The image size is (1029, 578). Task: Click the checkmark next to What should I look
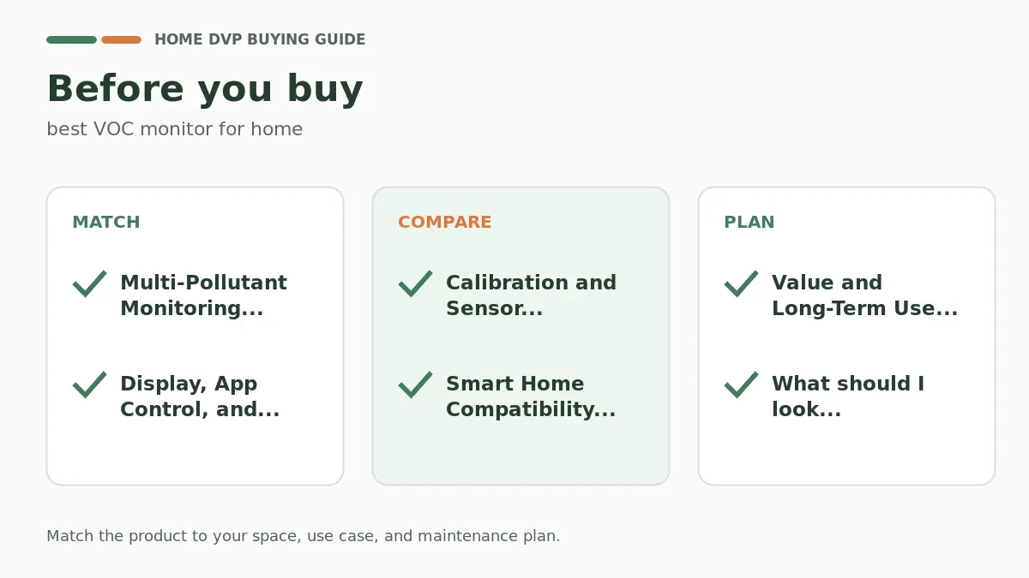[741, 384]
